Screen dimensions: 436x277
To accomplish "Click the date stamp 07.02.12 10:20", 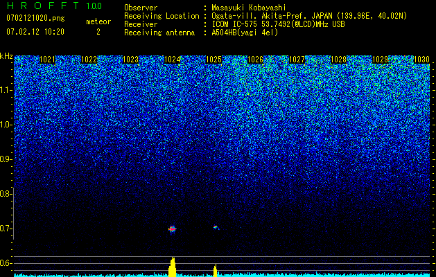I will (x=35, y=32).
